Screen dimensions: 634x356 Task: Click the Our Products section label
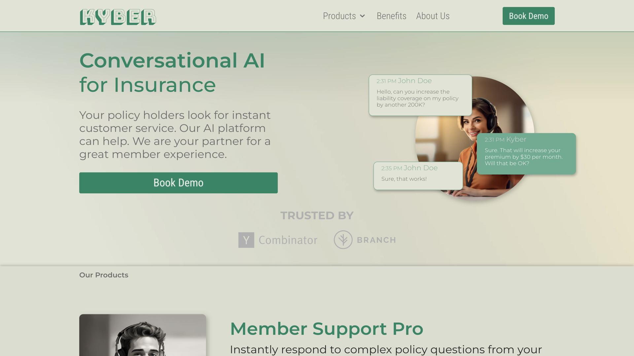[104, 275]
